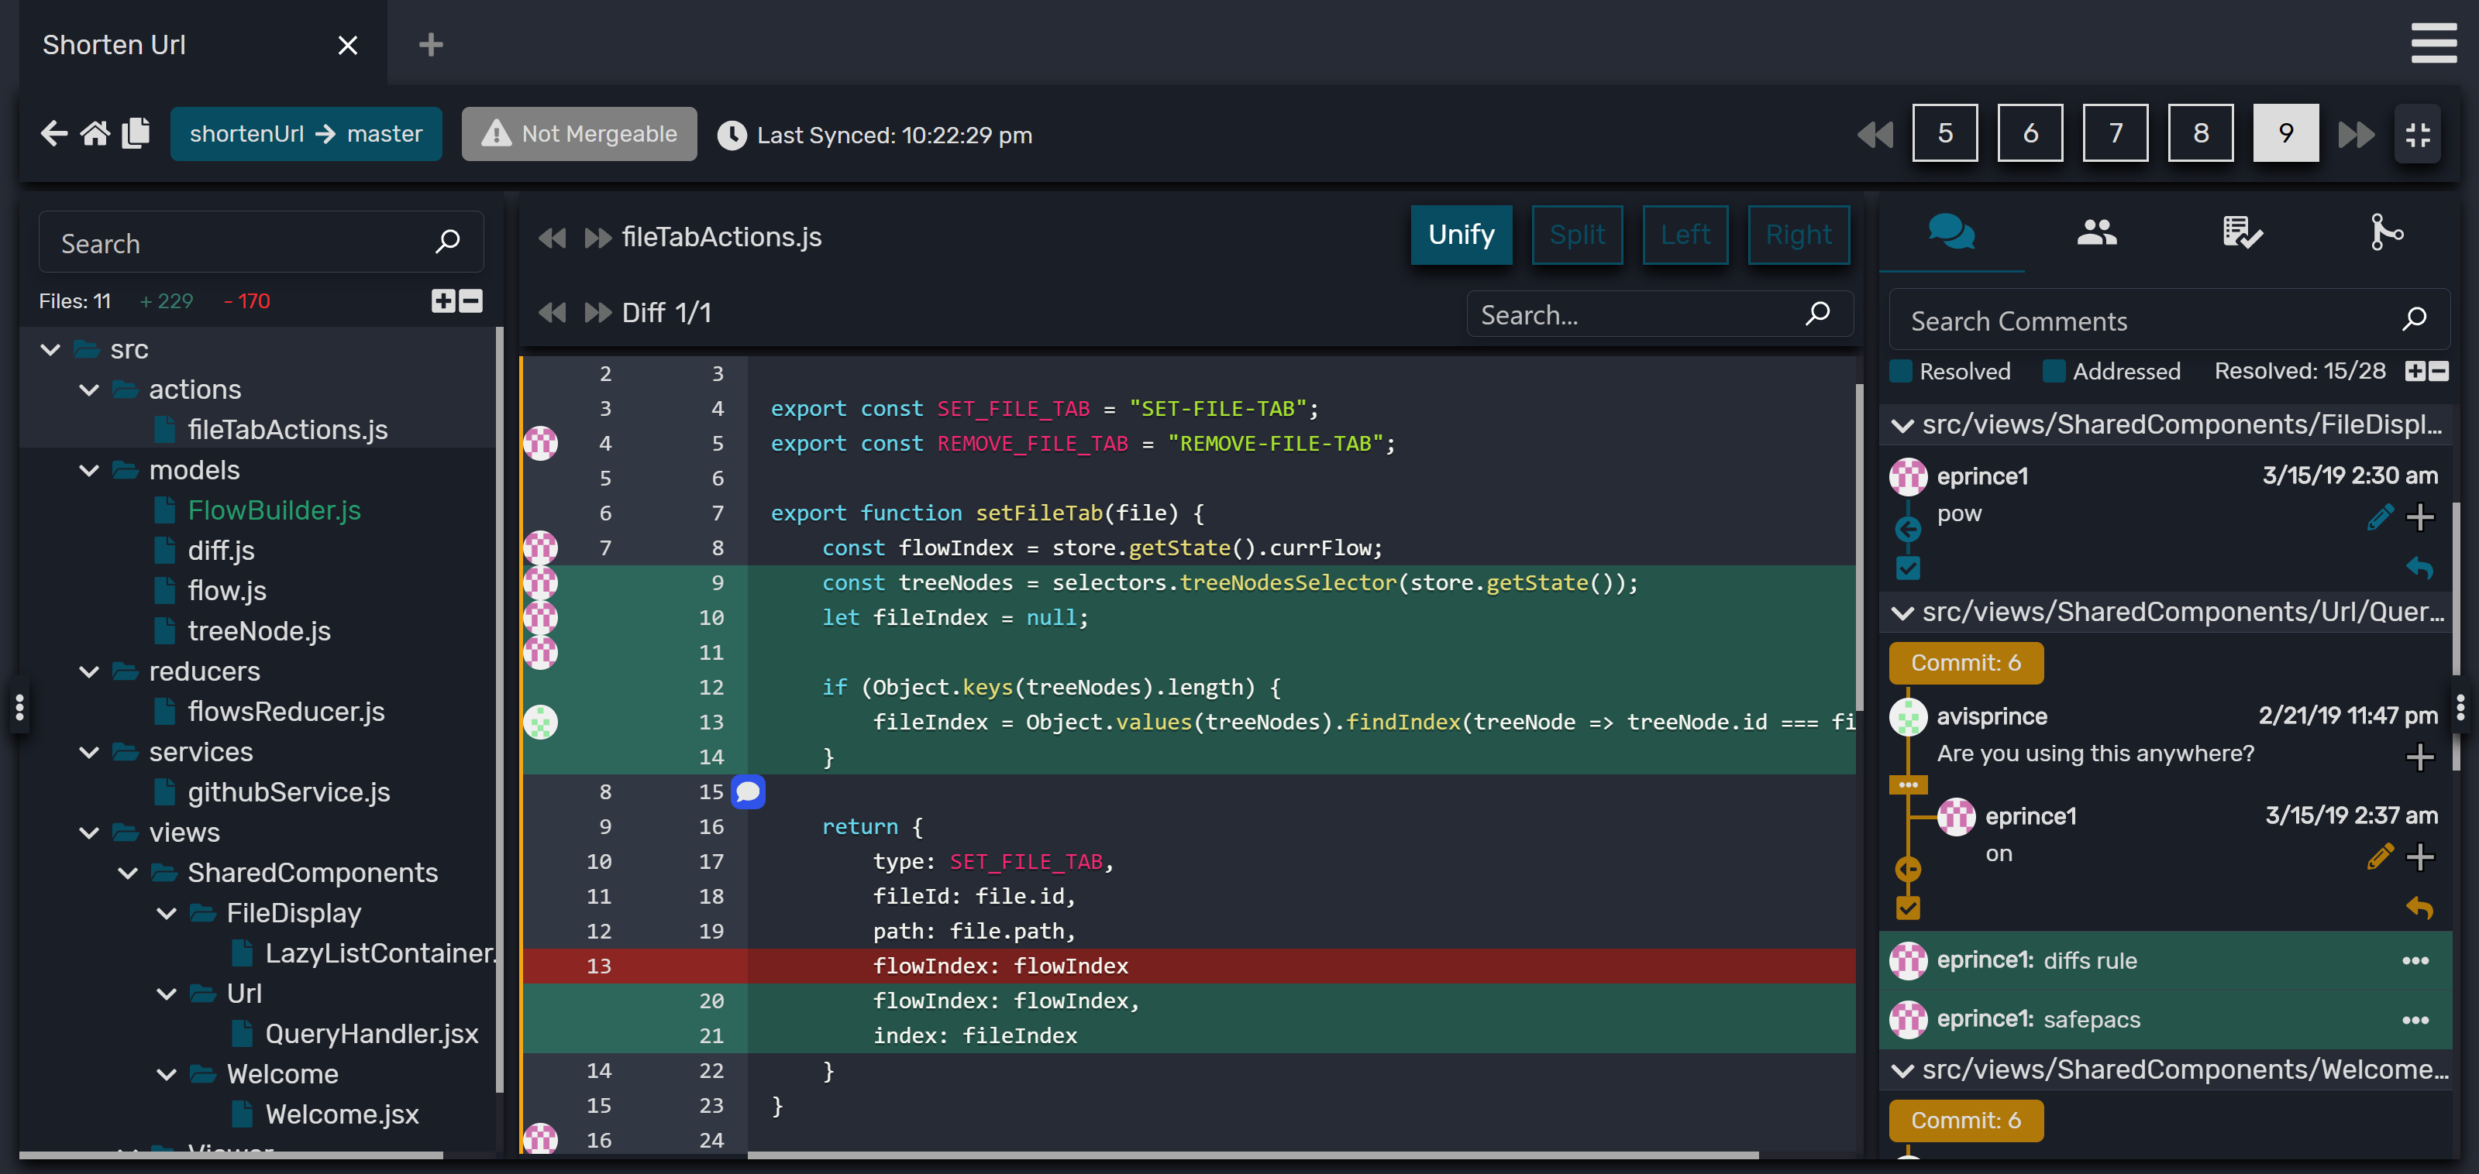This screenshot has width=2479, height=1174.
Task: Click reply arrow under 'pow' comment
Action: click(2419, 568)
